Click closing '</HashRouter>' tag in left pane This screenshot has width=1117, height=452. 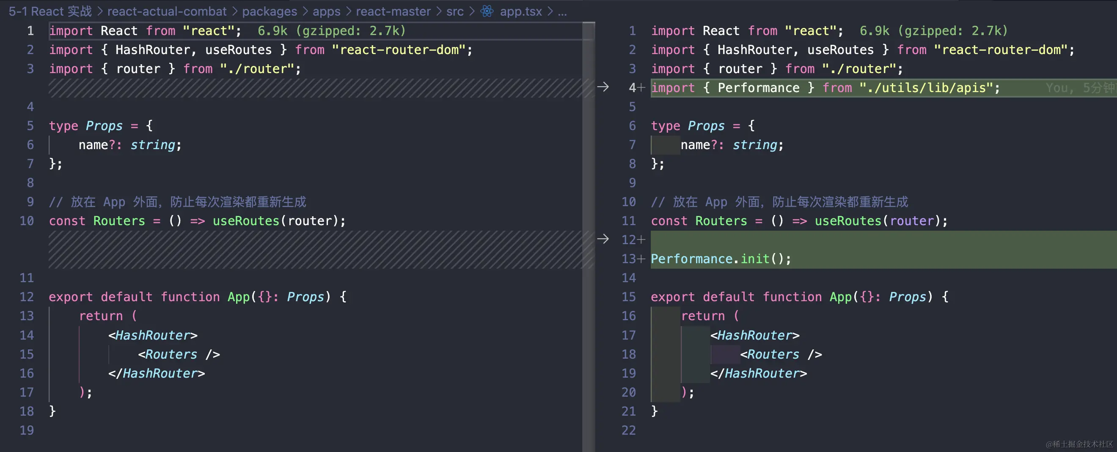(157, 373)
